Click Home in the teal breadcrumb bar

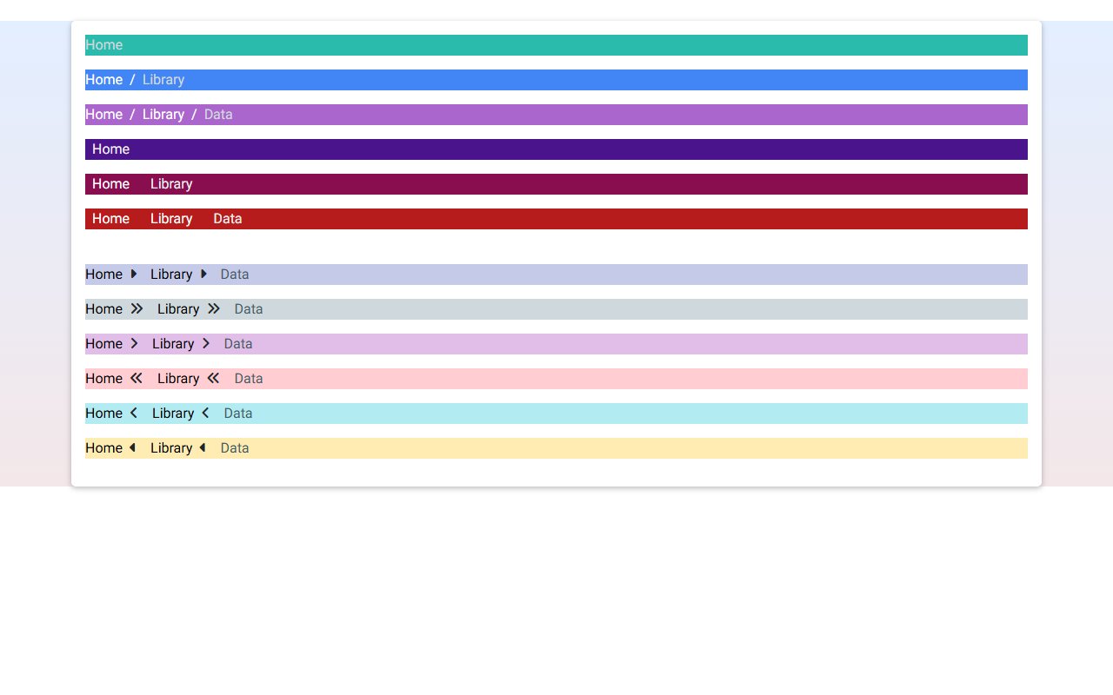pos(103,45)
